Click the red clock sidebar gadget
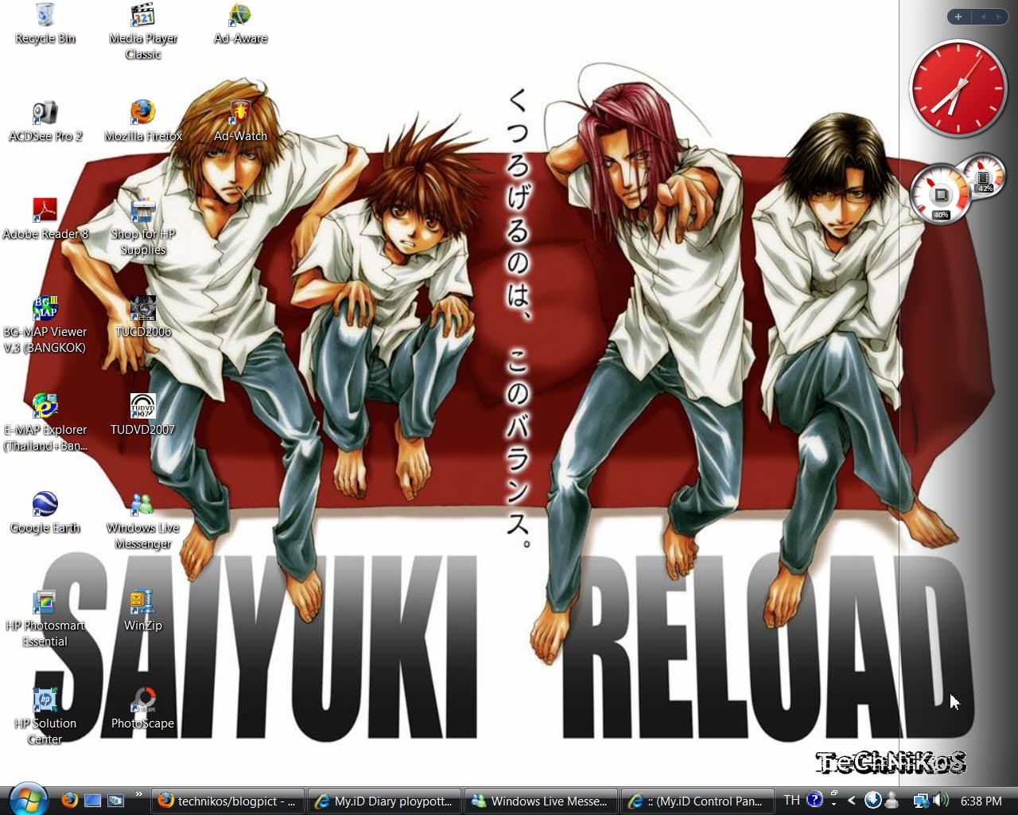Image resolution: width=1018 pixels, height=815 pixels. 958,88
